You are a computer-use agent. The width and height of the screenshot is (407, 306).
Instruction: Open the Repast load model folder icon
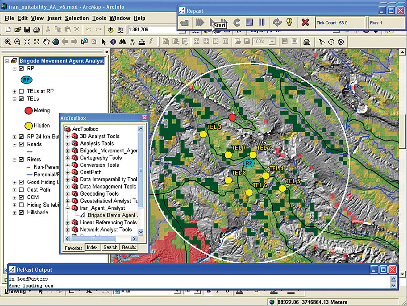185,23
